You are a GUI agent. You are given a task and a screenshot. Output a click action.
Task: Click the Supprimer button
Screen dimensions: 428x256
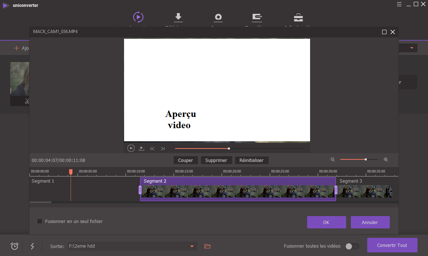216,160
